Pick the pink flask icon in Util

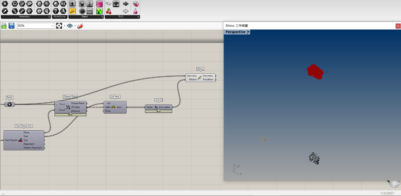tap(135, 11)
